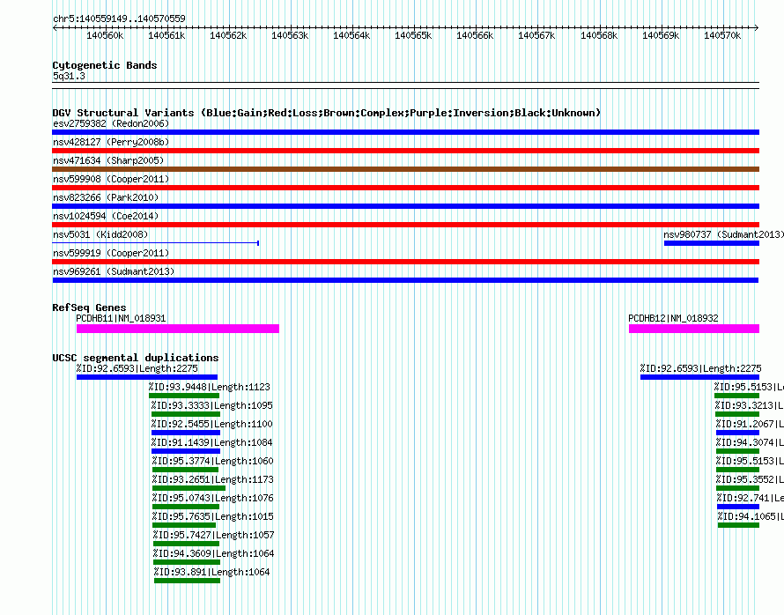Select the %ID:93.9448|Length:1123 duplication
The image size is (784, 615).
coord(184,396)
